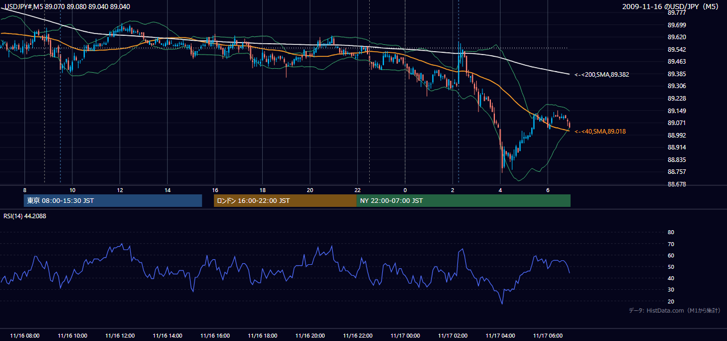Click the RSI scale value 60
Viewport: 727px width, 341px height.
coord(671,255)
